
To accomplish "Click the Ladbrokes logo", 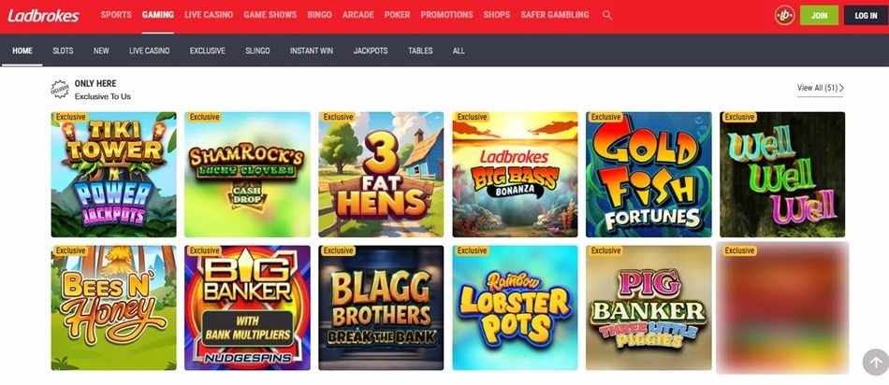I will pyautogui.click(x=43, y=15).
